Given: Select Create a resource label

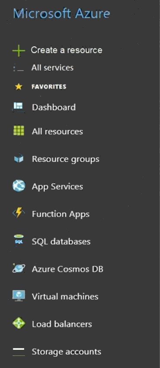Looking at the screenshot, I should [x=66, y=50].
